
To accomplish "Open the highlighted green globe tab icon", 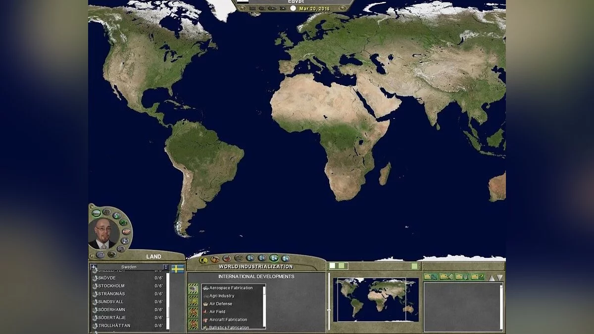I will (274, 258).
